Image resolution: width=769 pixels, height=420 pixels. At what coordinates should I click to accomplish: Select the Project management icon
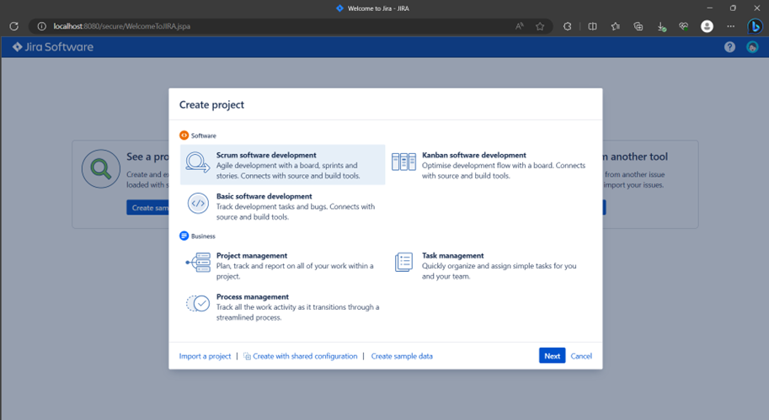[198, 263]
